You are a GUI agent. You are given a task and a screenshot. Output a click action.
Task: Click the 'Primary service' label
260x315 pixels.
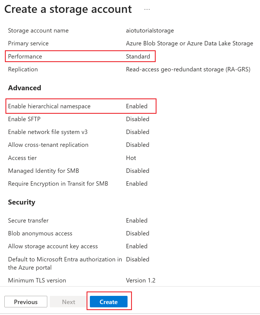click(28, 43)
